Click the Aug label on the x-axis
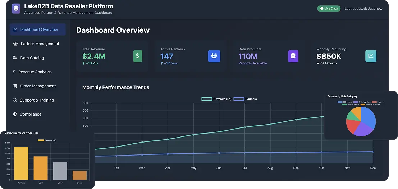 pyautogui.click(x=270, y=168)
